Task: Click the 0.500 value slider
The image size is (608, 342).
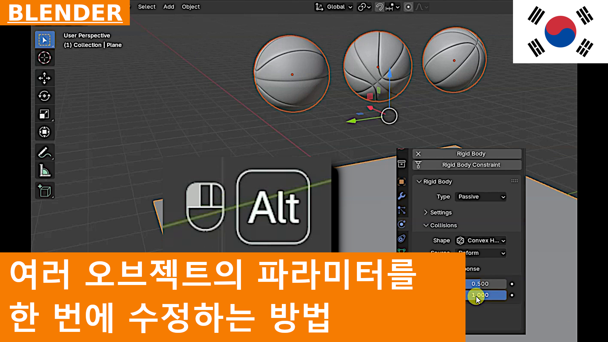Action: pos(486,284)
